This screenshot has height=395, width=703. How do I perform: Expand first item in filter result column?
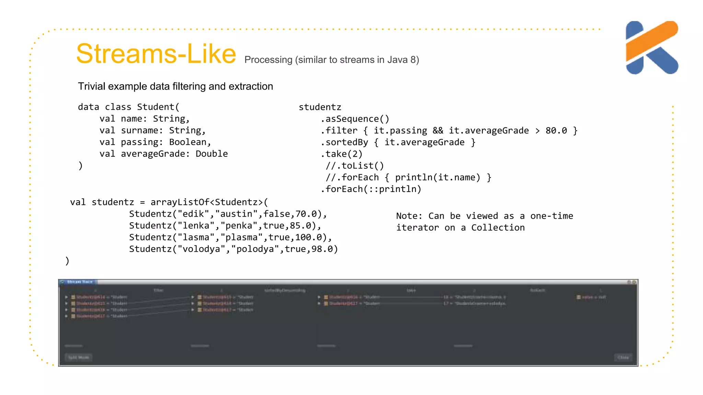tap(193, 297)
